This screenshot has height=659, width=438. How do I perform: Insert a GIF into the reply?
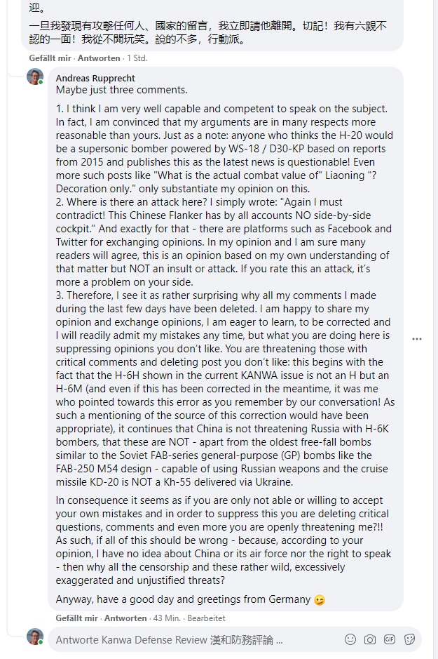click(x=390, y=639)
